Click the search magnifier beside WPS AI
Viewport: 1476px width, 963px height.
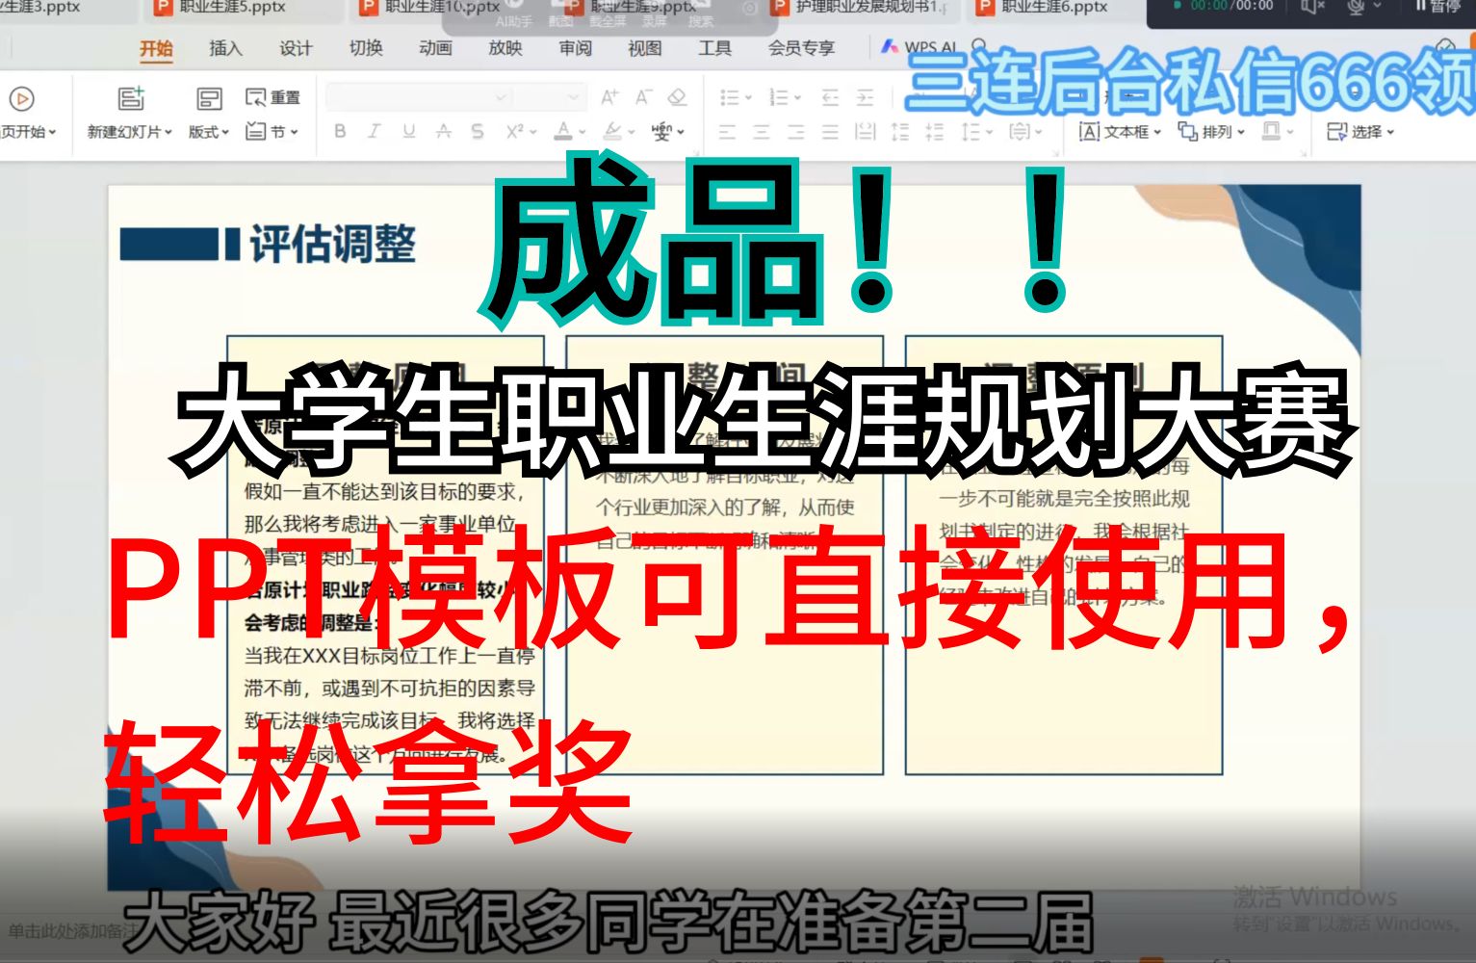[x=979, y=46]
